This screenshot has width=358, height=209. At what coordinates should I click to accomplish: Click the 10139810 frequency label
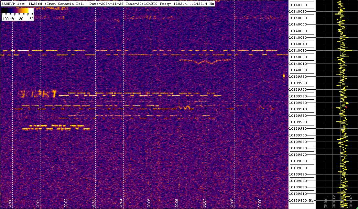pos(298,194)
